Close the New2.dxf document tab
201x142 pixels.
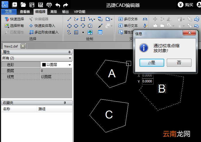click(23, 46)
